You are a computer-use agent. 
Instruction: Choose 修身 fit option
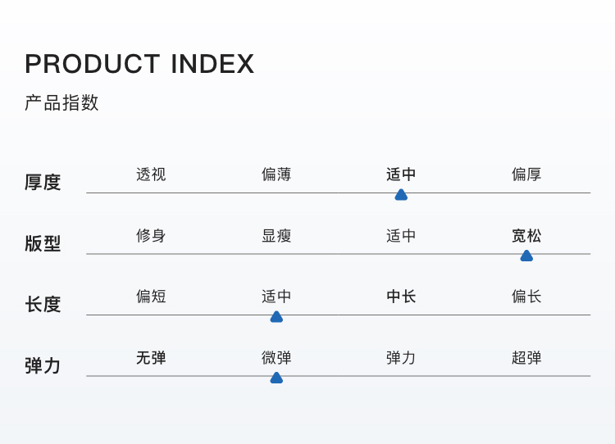coord(151,236)
